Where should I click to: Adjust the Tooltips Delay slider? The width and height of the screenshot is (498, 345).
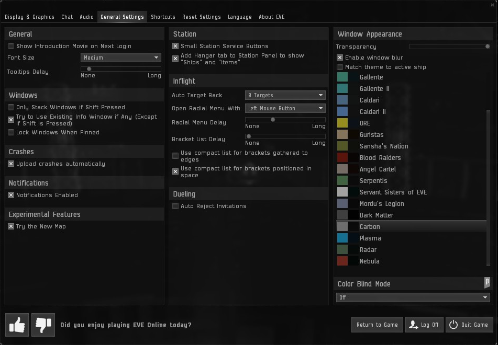point(120,69)
